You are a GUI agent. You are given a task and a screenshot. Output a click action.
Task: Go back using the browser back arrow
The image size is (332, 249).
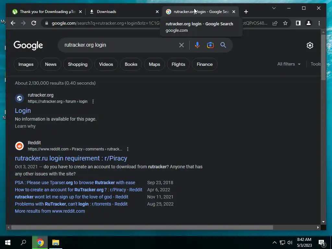pos(13,23)
